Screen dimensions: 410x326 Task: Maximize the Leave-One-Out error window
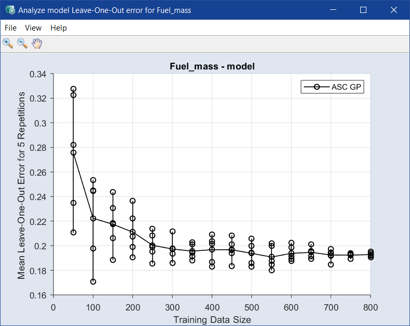363,10
